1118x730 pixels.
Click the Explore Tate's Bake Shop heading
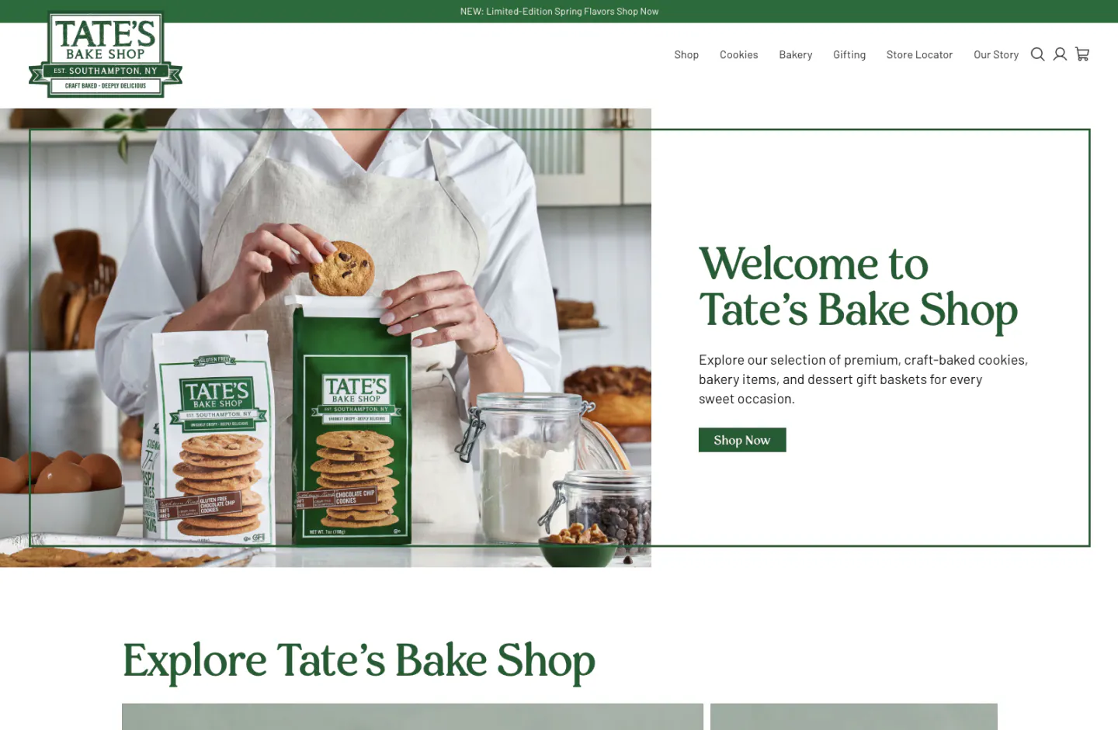(359, 661)
